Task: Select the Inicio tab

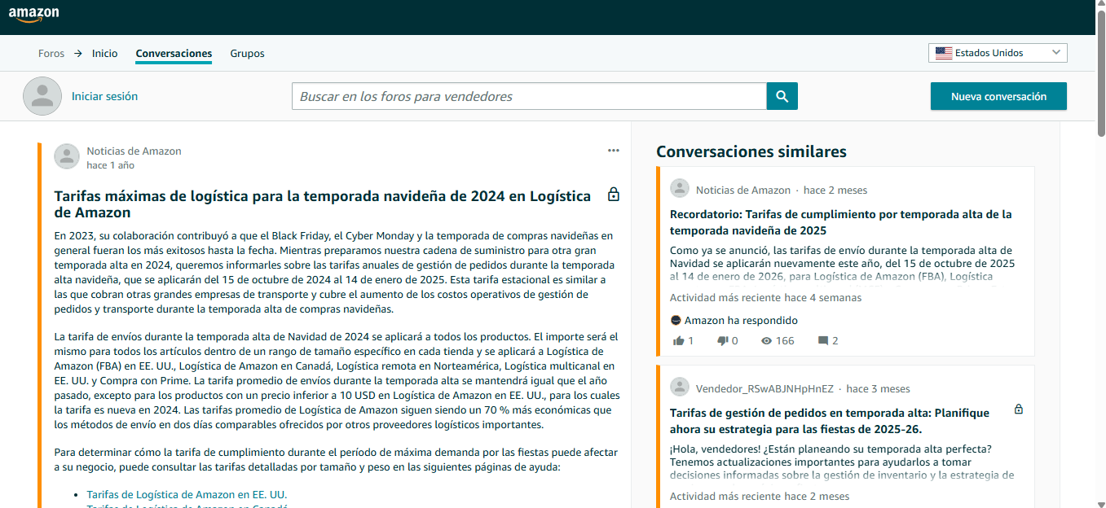Action: [x=104, y=53]
